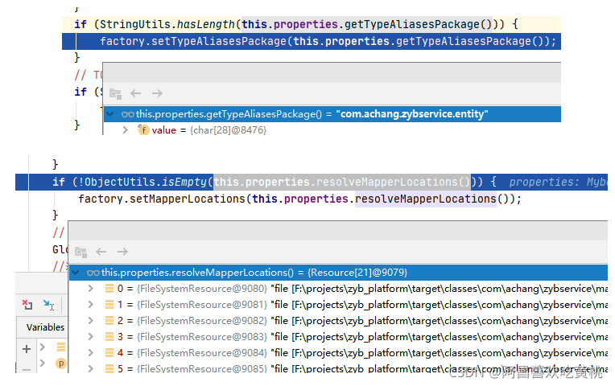Viewport: 615px width, 386px height.
Task: Click the set-root folder icon in lower popup
Action: pos(80,252)
